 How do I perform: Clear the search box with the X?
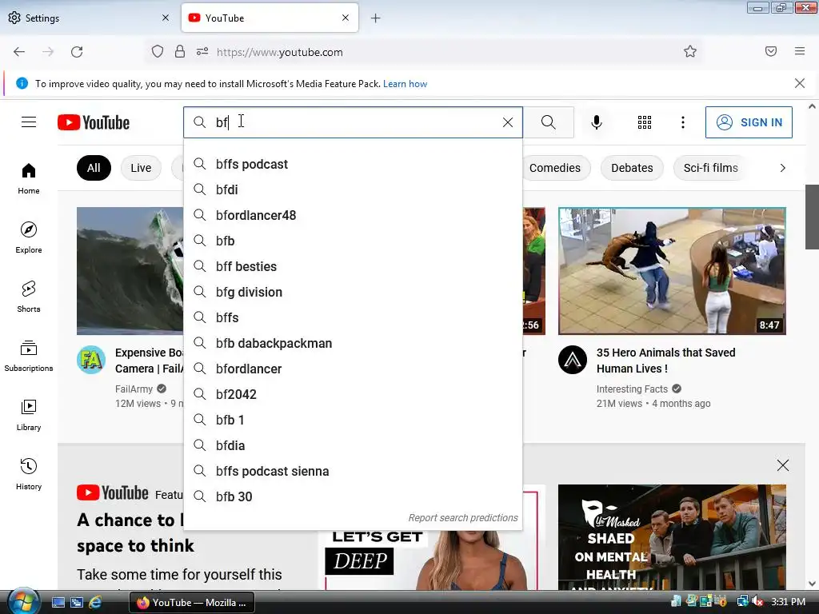(508, 122)
